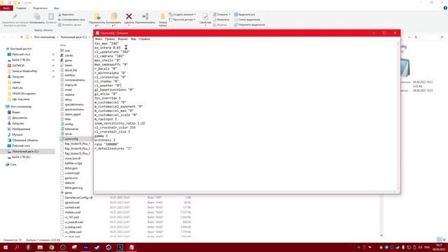Select Сеть in the navigation pane
448x252 pixels.
pos(13,164)
